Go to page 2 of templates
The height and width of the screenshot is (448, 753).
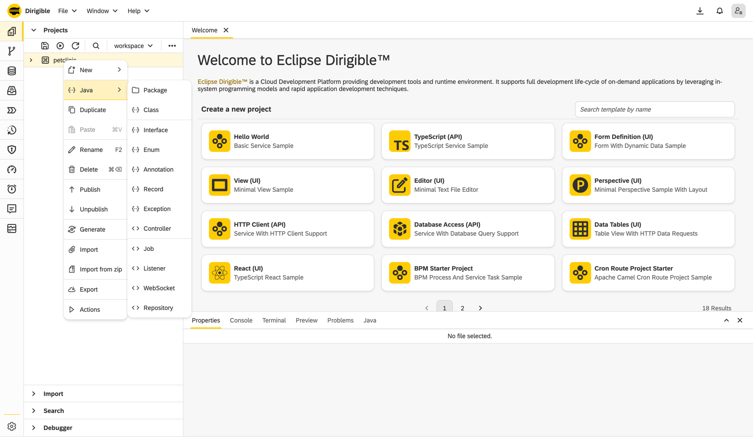click(463, 308)
